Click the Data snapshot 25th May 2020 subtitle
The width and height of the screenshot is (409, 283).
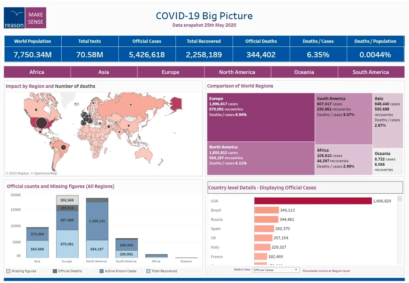click(204, 25)
